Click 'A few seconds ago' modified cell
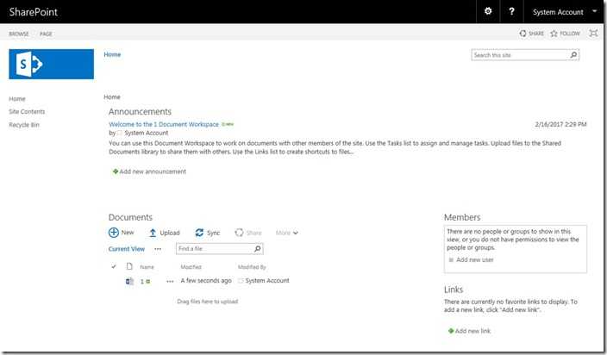 point(206,281)
